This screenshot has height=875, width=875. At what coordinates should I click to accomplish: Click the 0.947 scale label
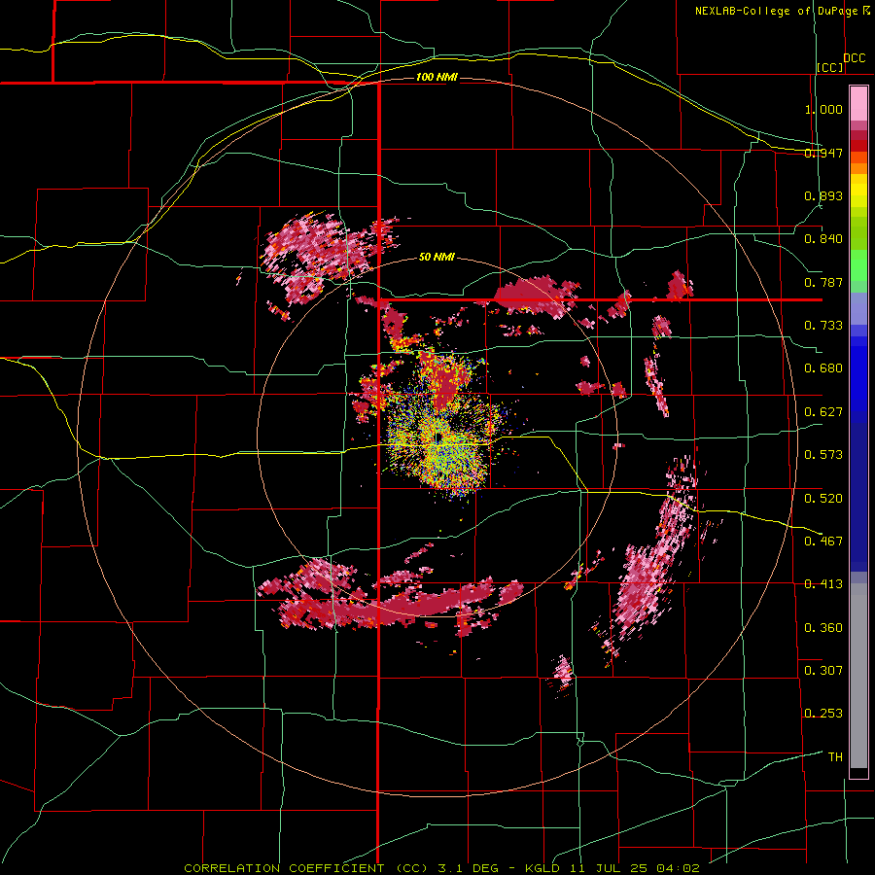823,153
